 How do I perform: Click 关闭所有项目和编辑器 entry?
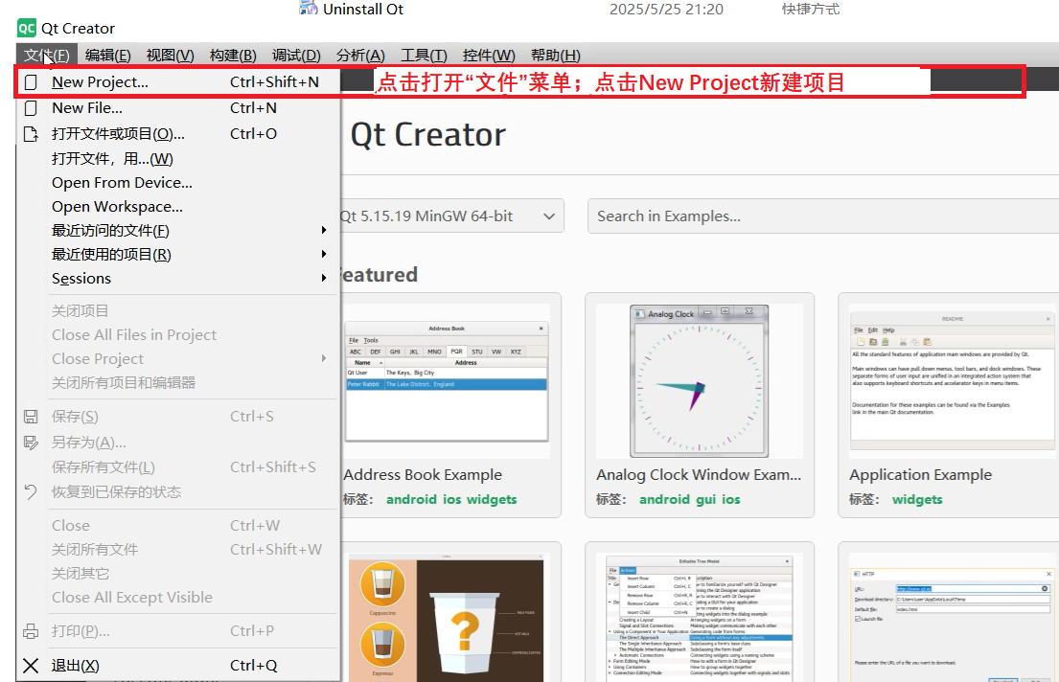pos(179,383)
